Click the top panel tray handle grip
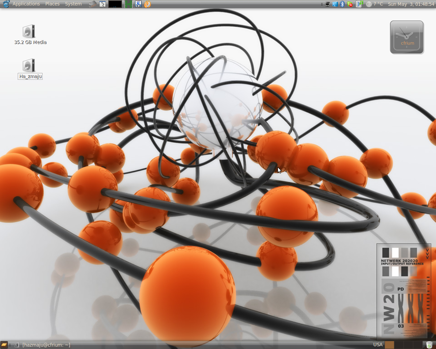Viewport: 436px width, 349px height. coord(322,4)
